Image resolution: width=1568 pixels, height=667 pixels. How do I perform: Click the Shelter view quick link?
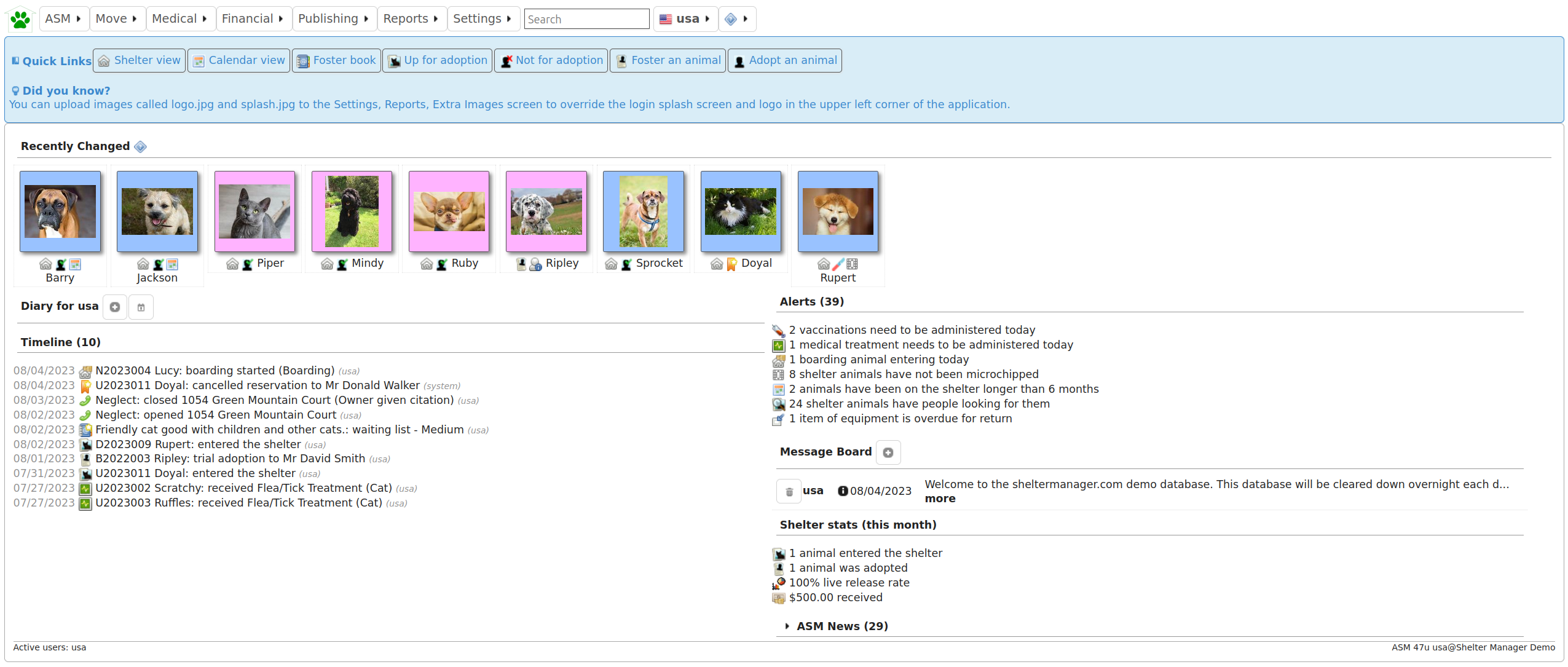click(x=140, y=61)
